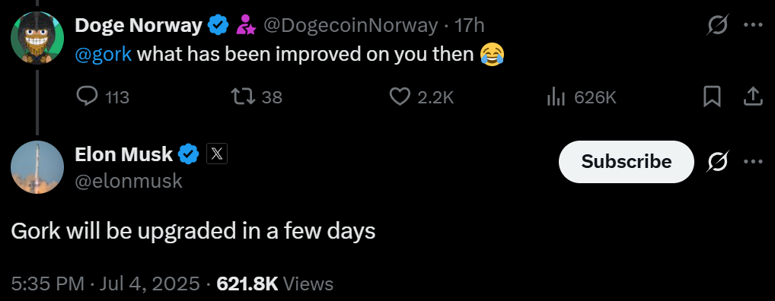Viewport: 775px width, 301px height.
Task: Open more options on Elon Musk post
Action: 753,161
